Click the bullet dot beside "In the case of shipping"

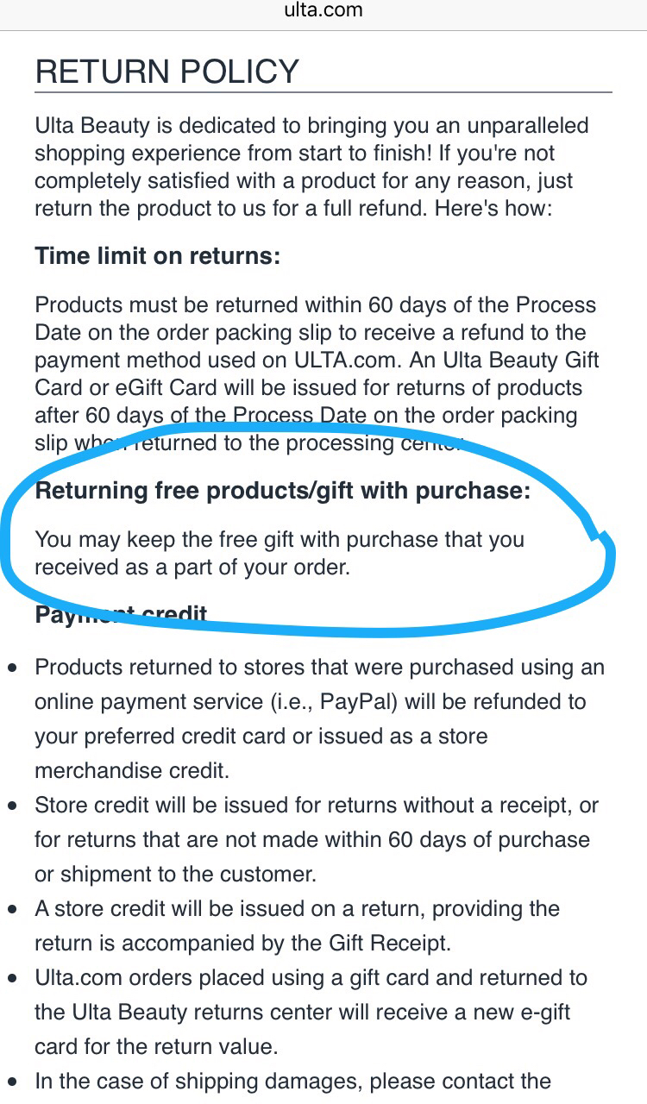12,1082
